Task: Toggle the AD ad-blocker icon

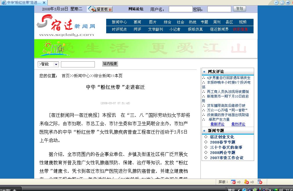Action: [x=260, y=182]
